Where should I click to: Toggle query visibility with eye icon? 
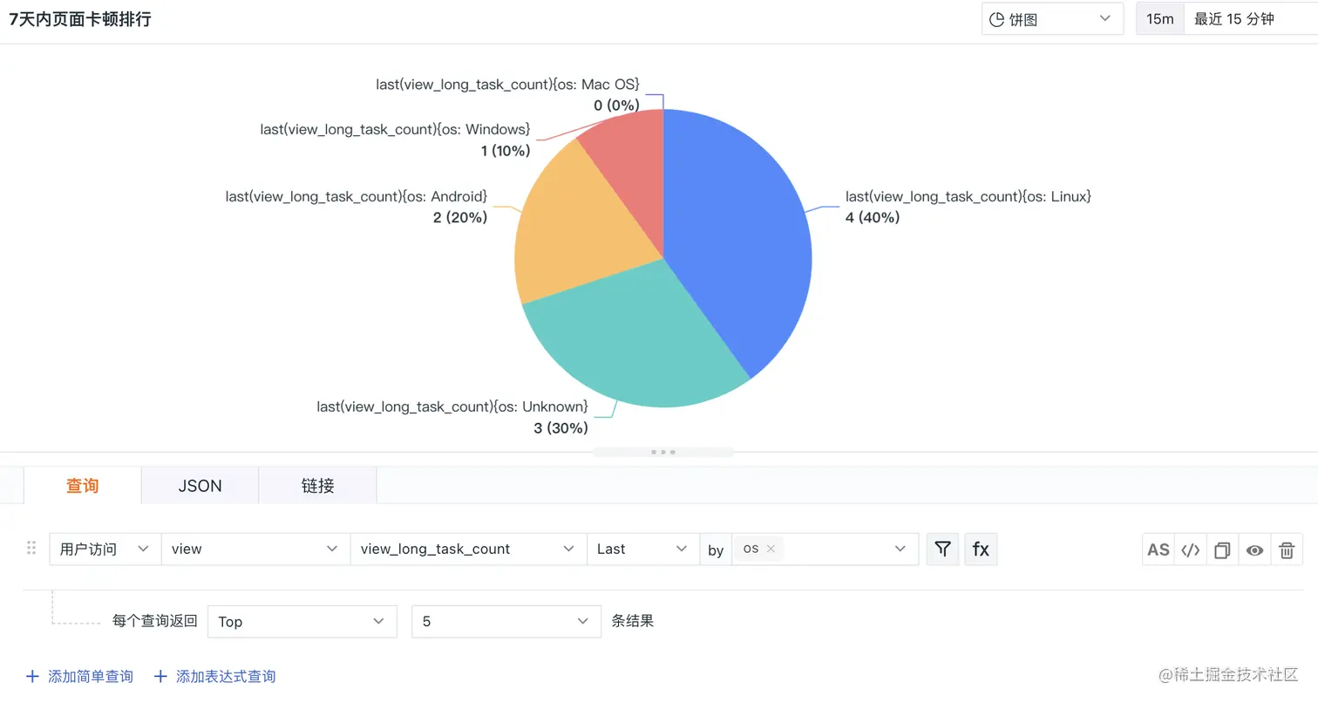click(1254, 549)
